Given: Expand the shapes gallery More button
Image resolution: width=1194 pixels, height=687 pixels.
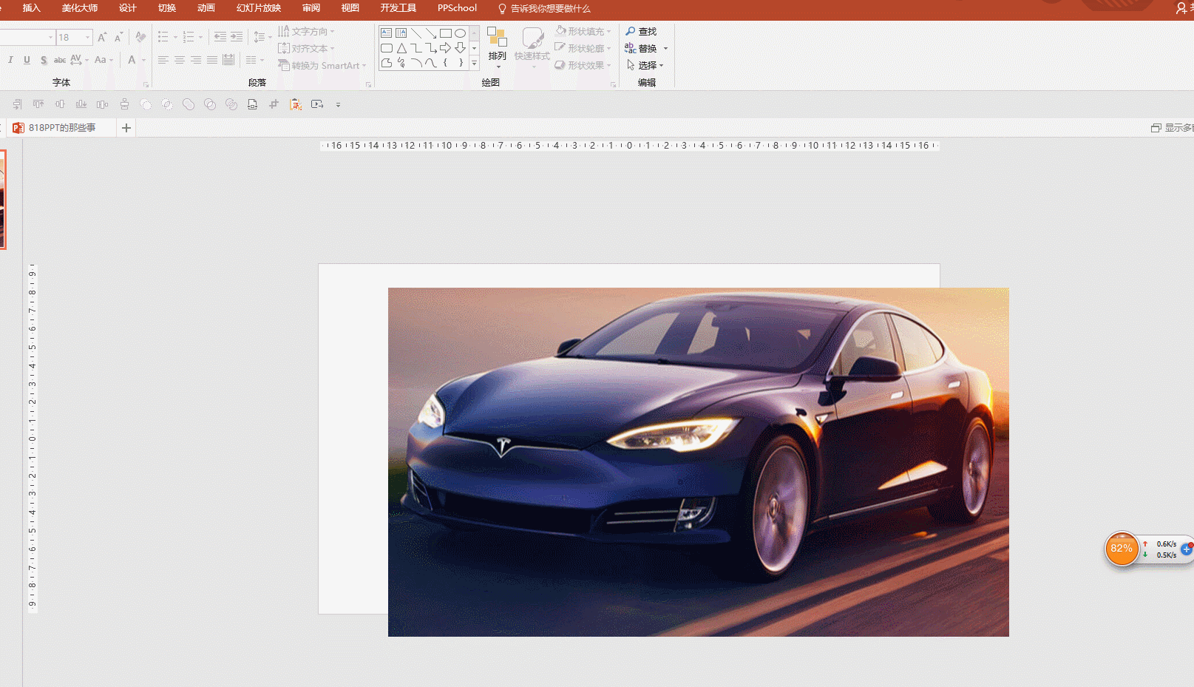Looking at the screenshot, I should tap(475, 64).
